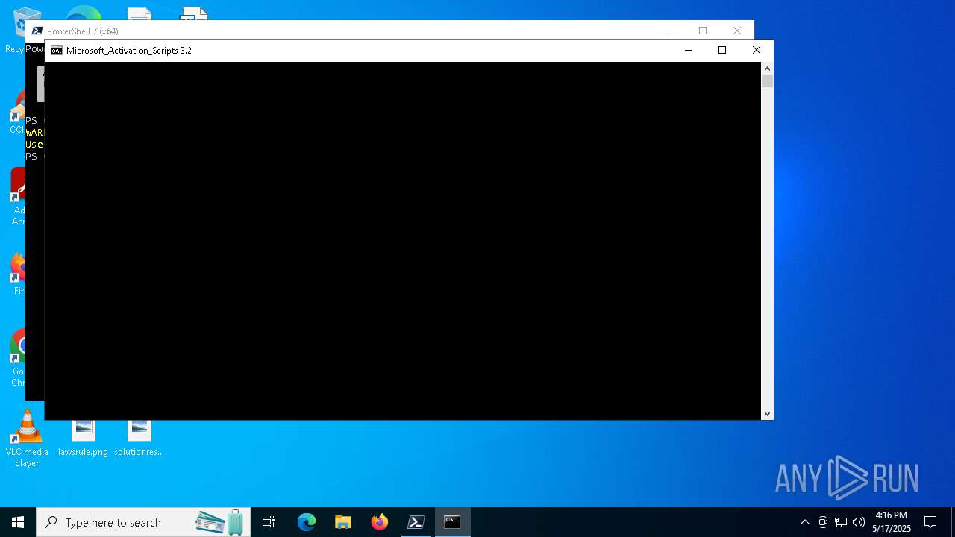Select the VLC media player desktop icon
955x537 pixels.
(x=27, y=439)
